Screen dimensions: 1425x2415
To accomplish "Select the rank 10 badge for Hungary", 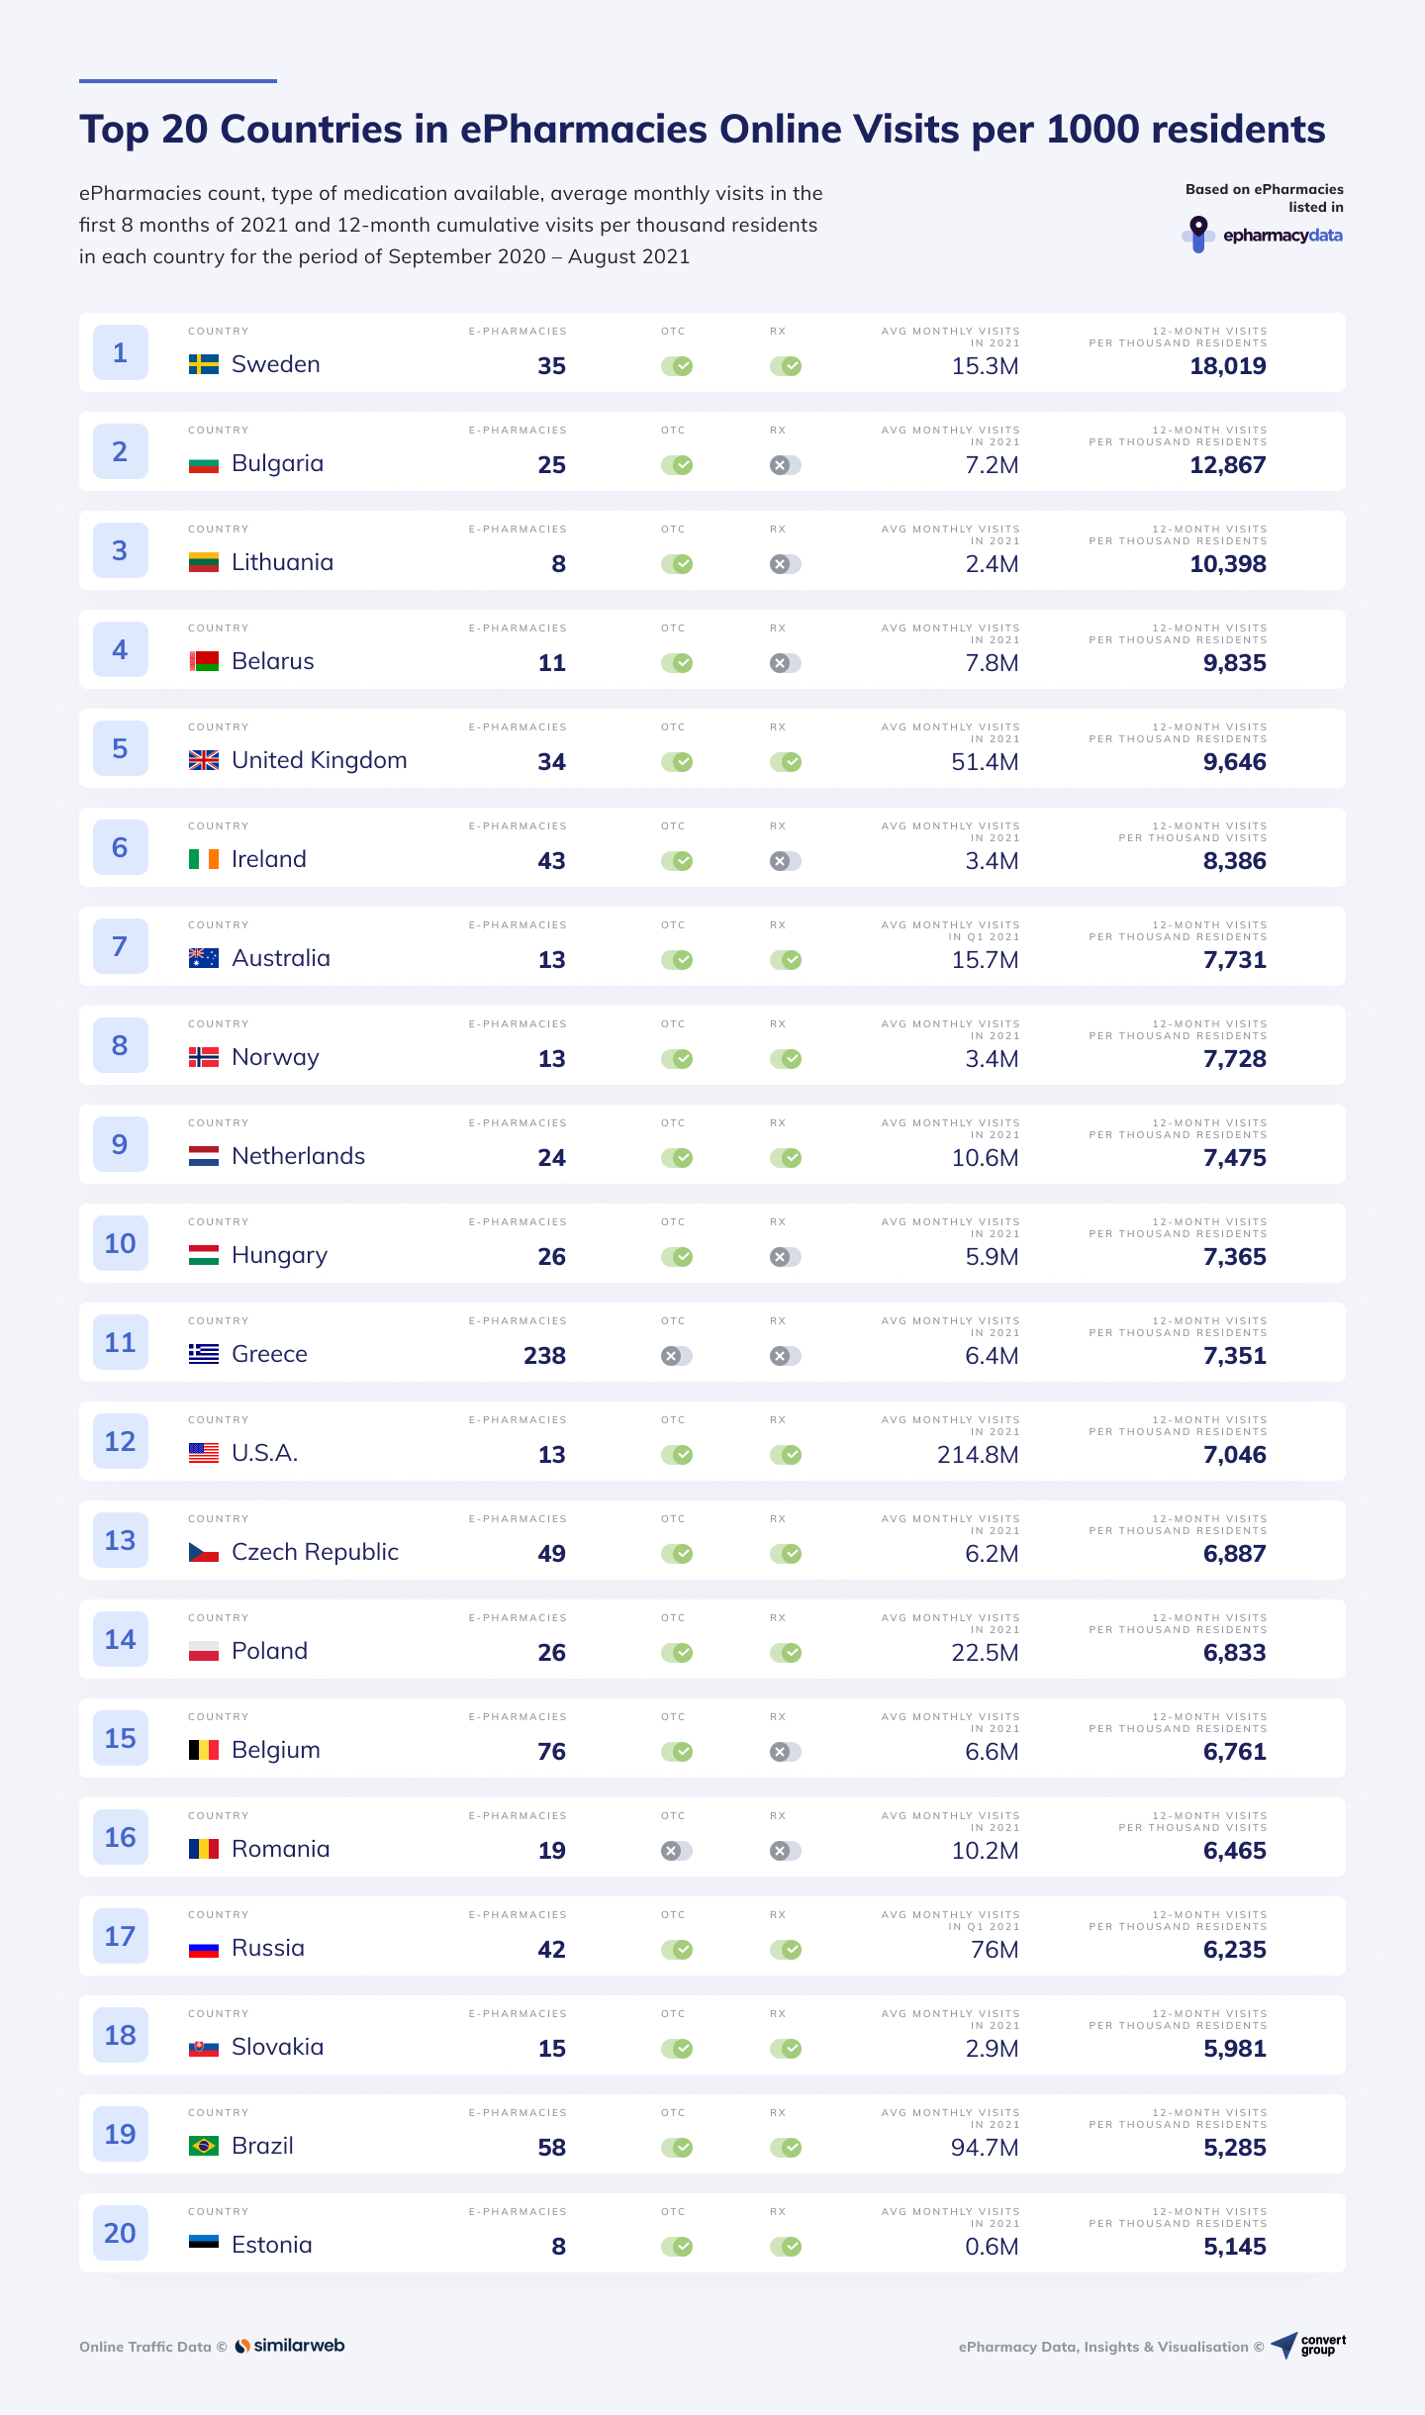I will coord(121,1243).
